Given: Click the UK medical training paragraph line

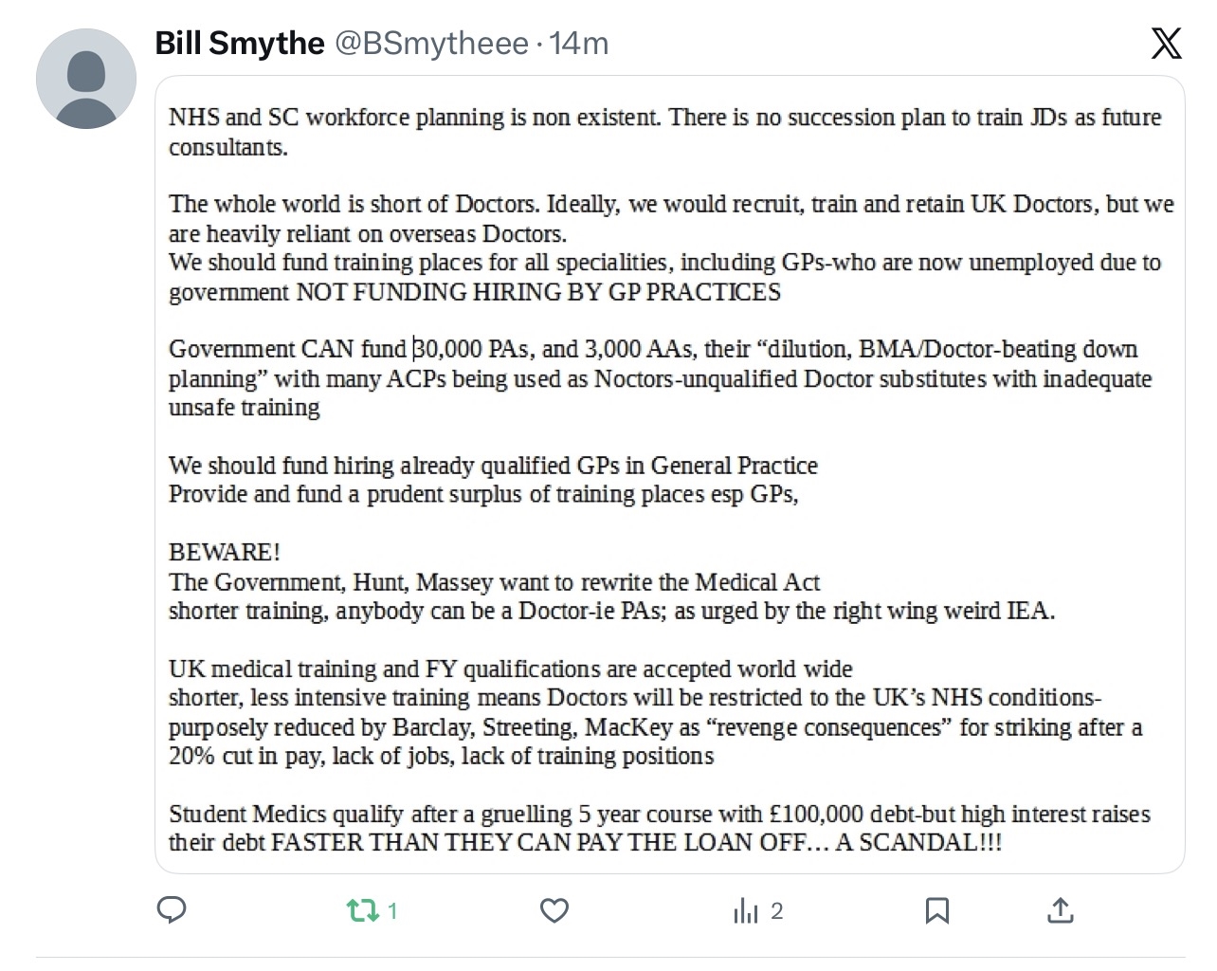Looking at the screenshot, I should (x=510, y=669).
